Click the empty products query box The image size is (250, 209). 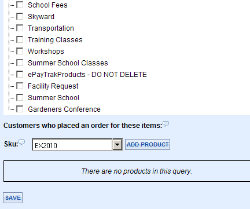[x=127, y=171]
